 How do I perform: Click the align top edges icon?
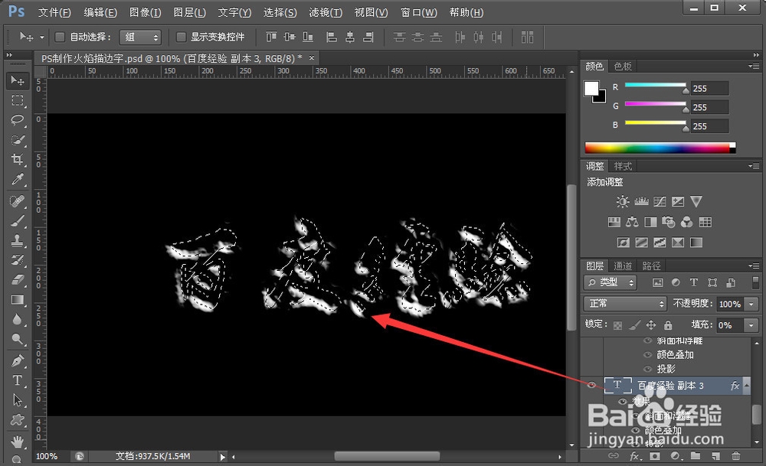[x=271, y=37]
